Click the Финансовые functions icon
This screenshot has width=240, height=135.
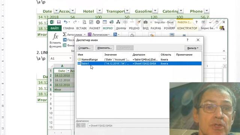[65, 45]
